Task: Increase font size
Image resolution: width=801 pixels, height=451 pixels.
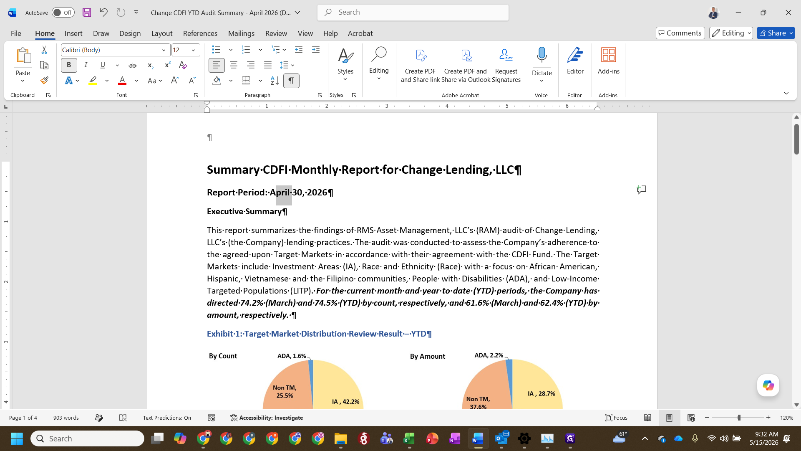Action: [175, 80]
